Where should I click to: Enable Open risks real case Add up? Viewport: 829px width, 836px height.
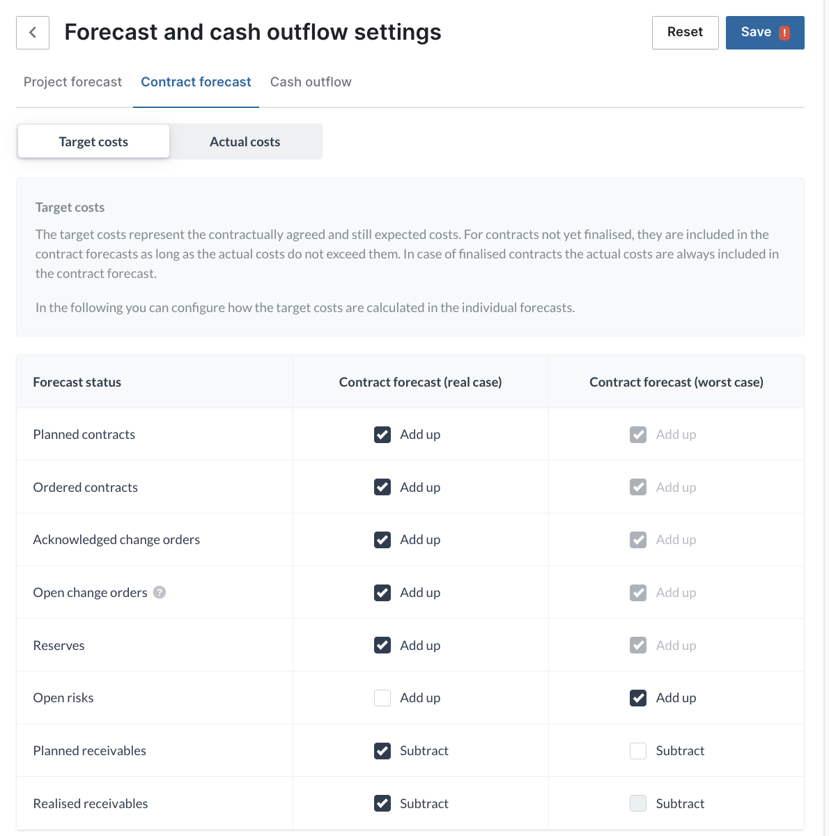(382, 698)
